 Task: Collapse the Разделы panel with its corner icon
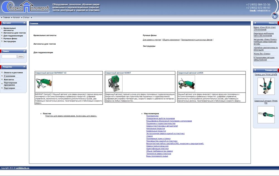click(25, 67)
